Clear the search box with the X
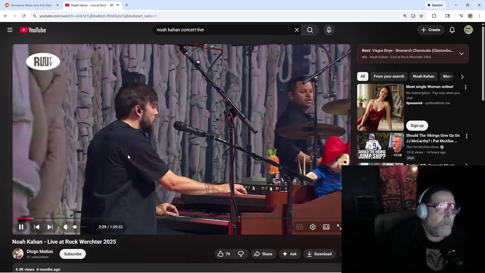Viewport: 485px width, 273px height. coord(297,30)
